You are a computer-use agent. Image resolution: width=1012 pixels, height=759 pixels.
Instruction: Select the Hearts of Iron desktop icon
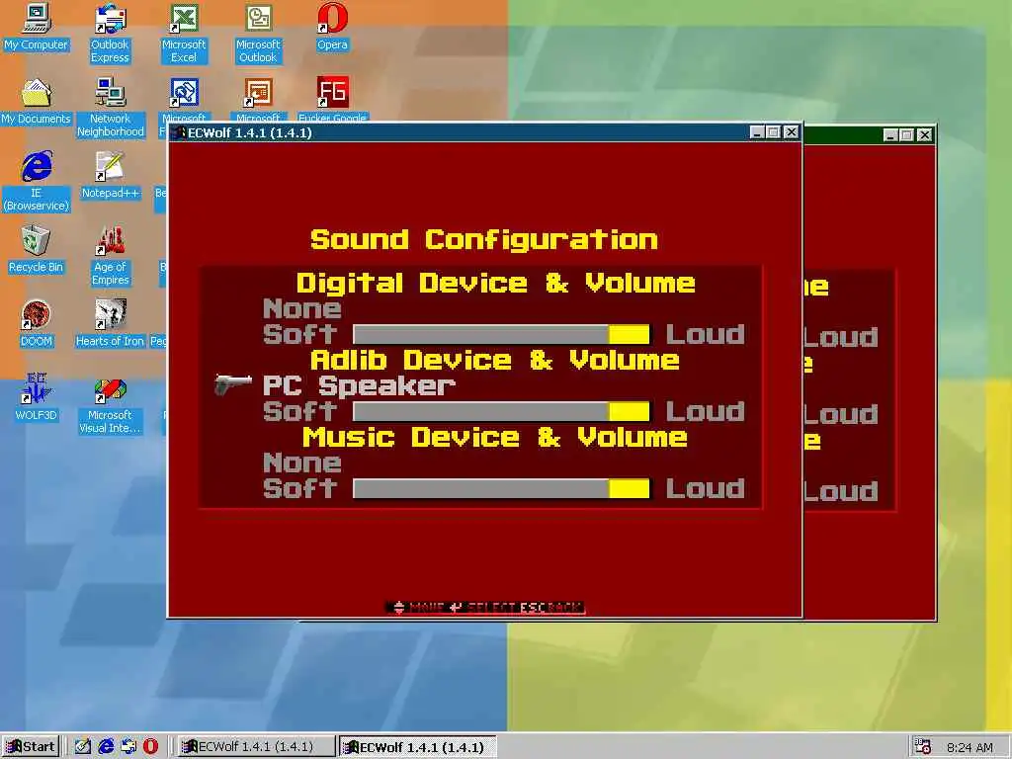(x=111, y=323)
